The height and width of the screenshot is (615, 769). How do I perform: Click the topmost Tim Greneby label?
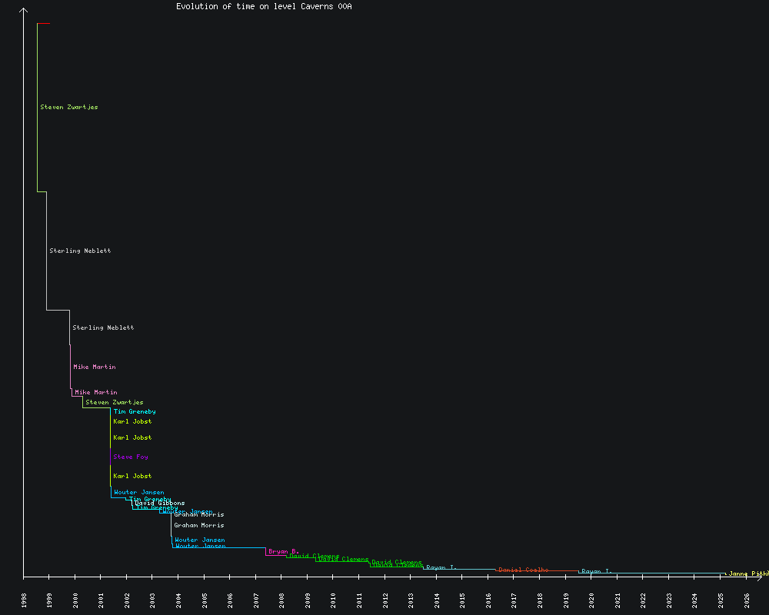pos(135,412)
